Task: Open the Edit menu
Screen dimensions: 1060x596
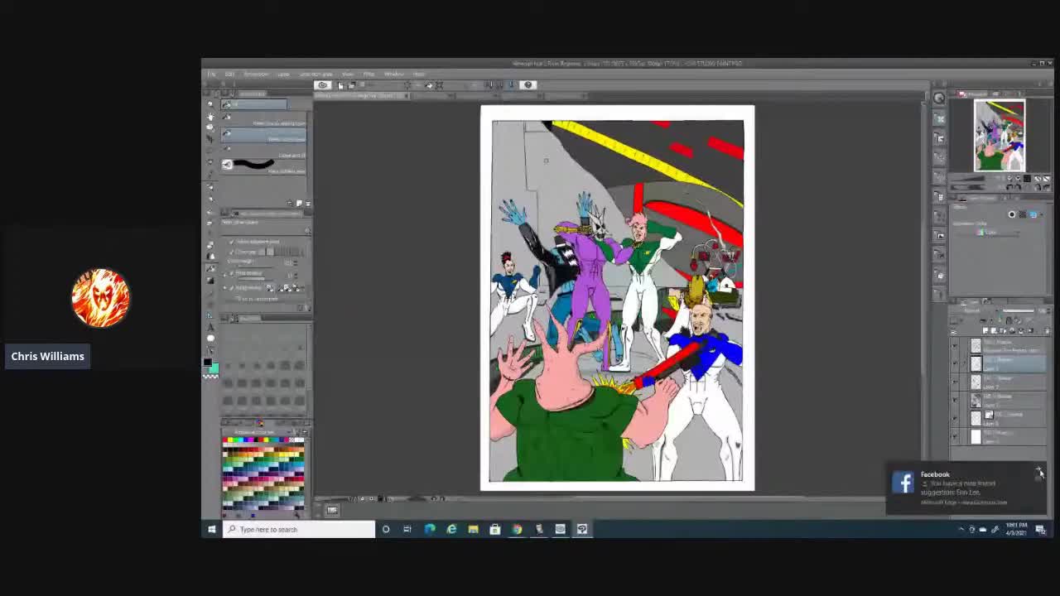Action: point(229,74)
